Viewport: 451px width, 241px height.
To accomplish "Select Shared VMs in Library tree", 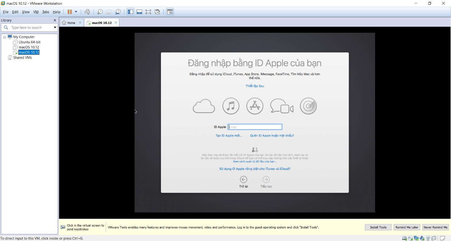I will (22, 58).
